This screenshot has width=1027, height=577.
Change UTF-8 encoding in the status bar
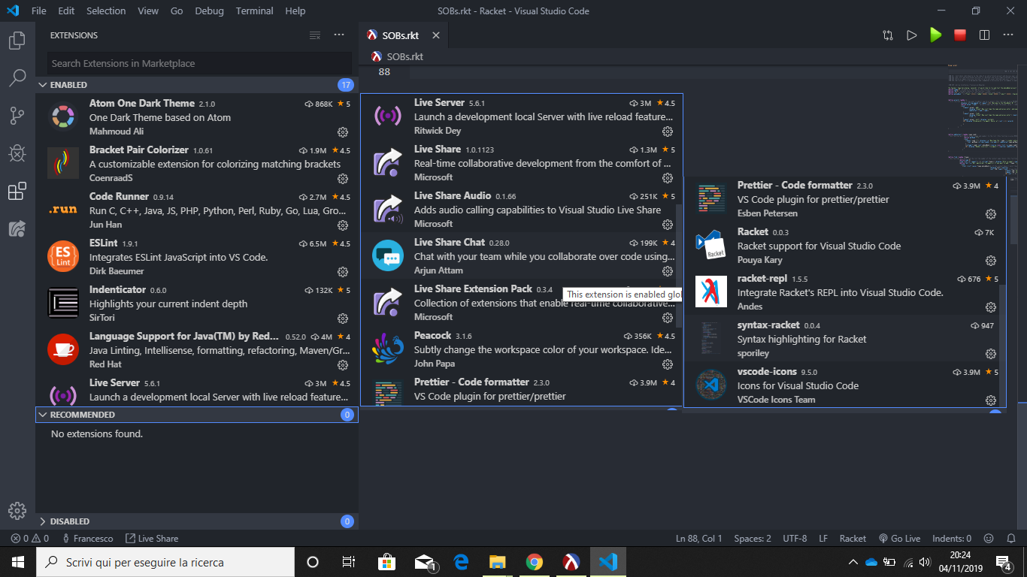[x=795, y=538]
